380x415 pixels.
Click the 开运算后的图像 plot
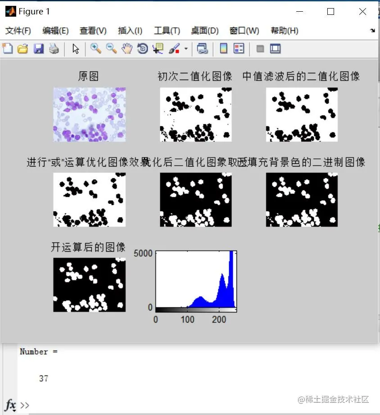(x=90, y=285)
